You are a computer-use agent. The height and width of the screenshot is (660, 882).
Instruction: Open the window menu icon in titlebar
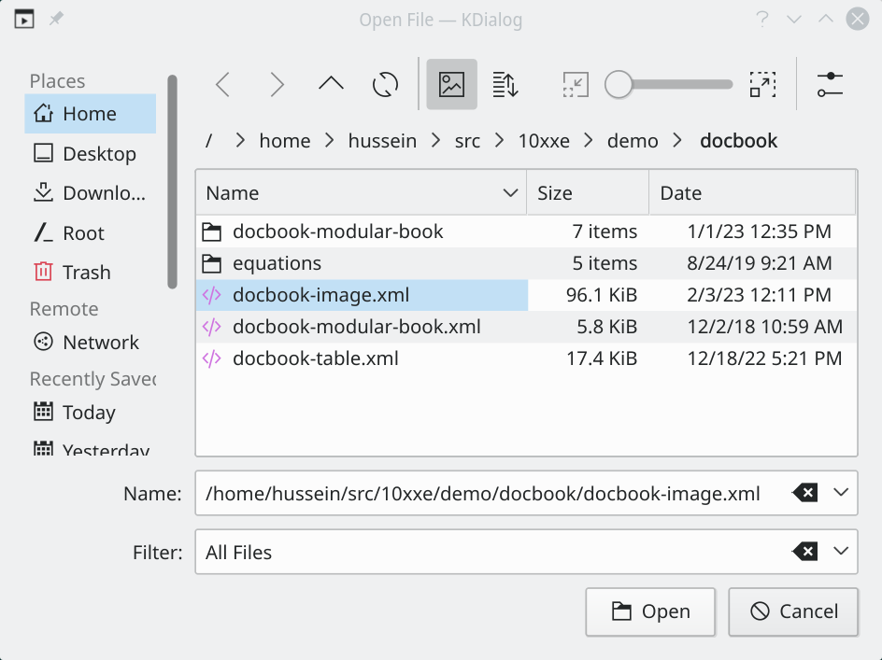pos(24,20)
